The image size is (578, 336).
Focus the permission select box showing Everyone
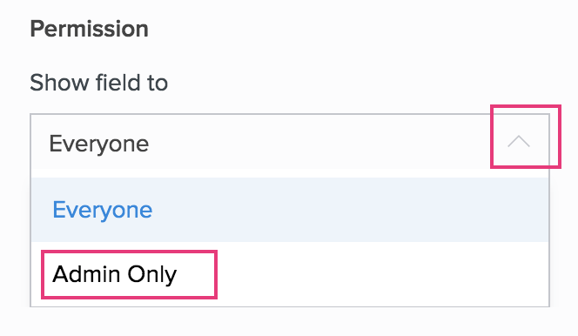coord(290,142)
